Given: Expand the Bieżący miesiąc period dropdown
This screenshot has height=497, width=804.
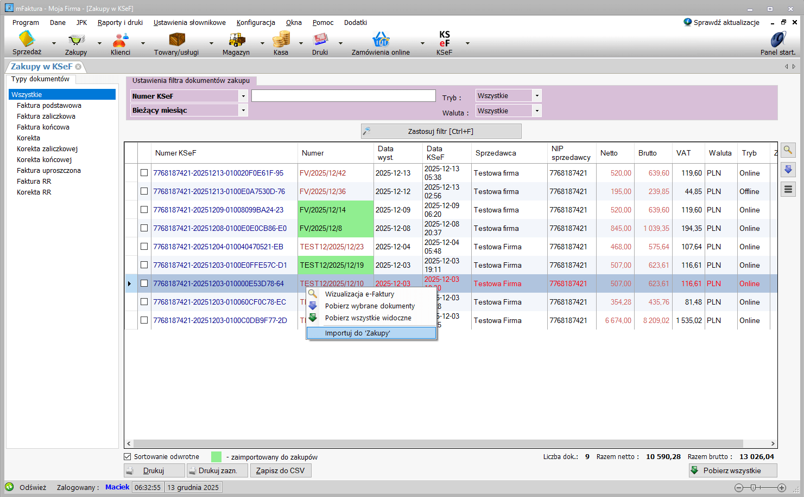Looking at the screenshot, I should tap(243, 111).
